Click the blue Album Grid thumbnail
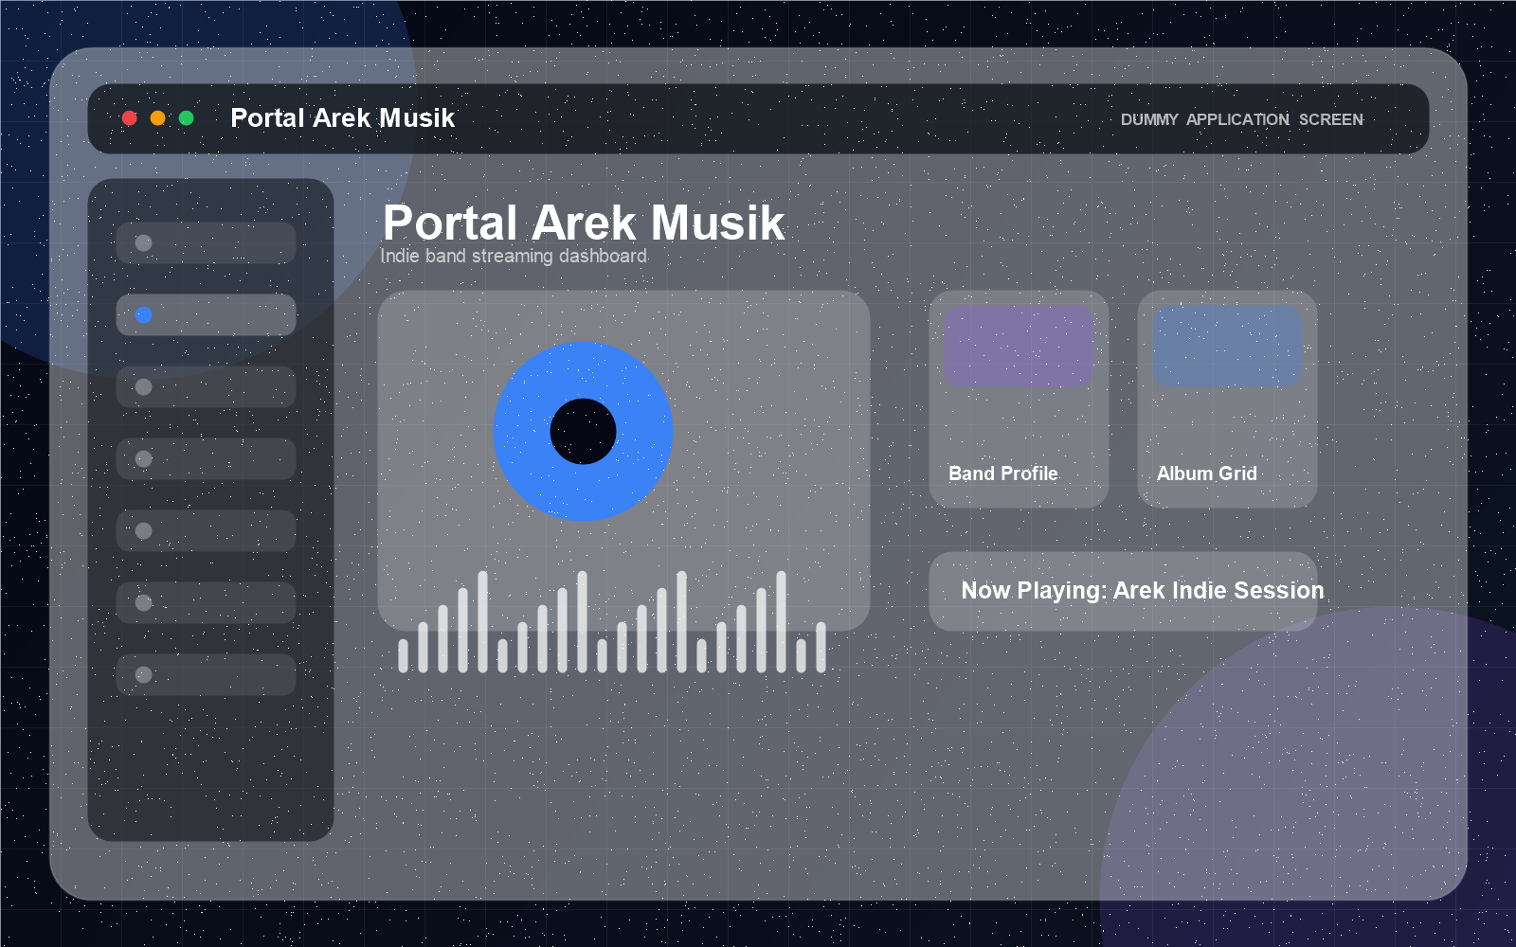Image resolution: width=1516 pixels, height=947 pixels. tap(1227, 346)
